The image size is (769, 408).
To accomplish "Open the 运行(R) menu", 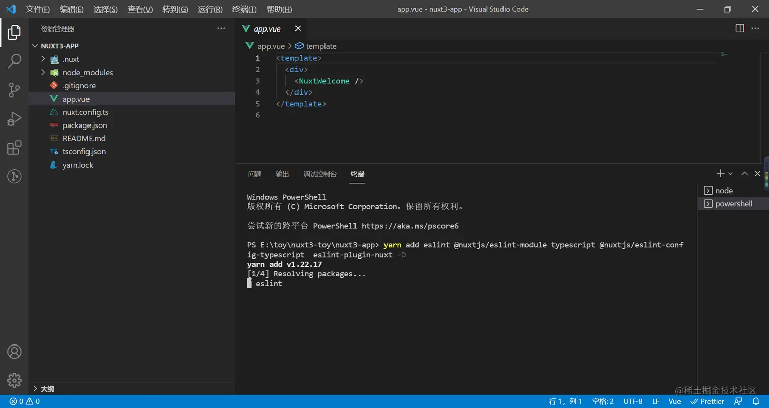I will 210,9.
